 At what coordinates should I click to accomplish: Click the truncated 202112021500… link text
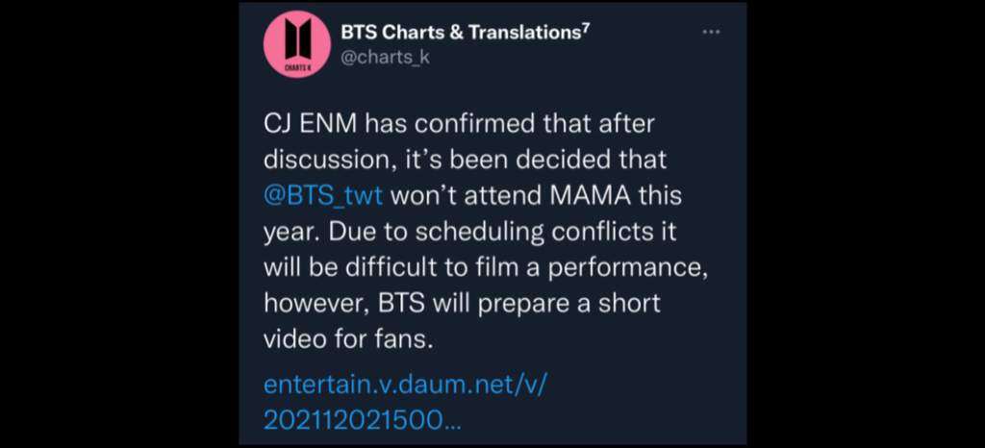pos(363,420)
